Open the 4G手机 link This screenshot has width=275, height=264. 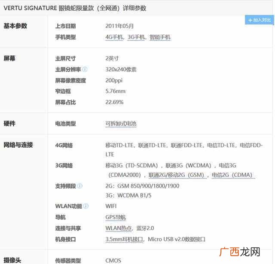[x=114, y=37]
